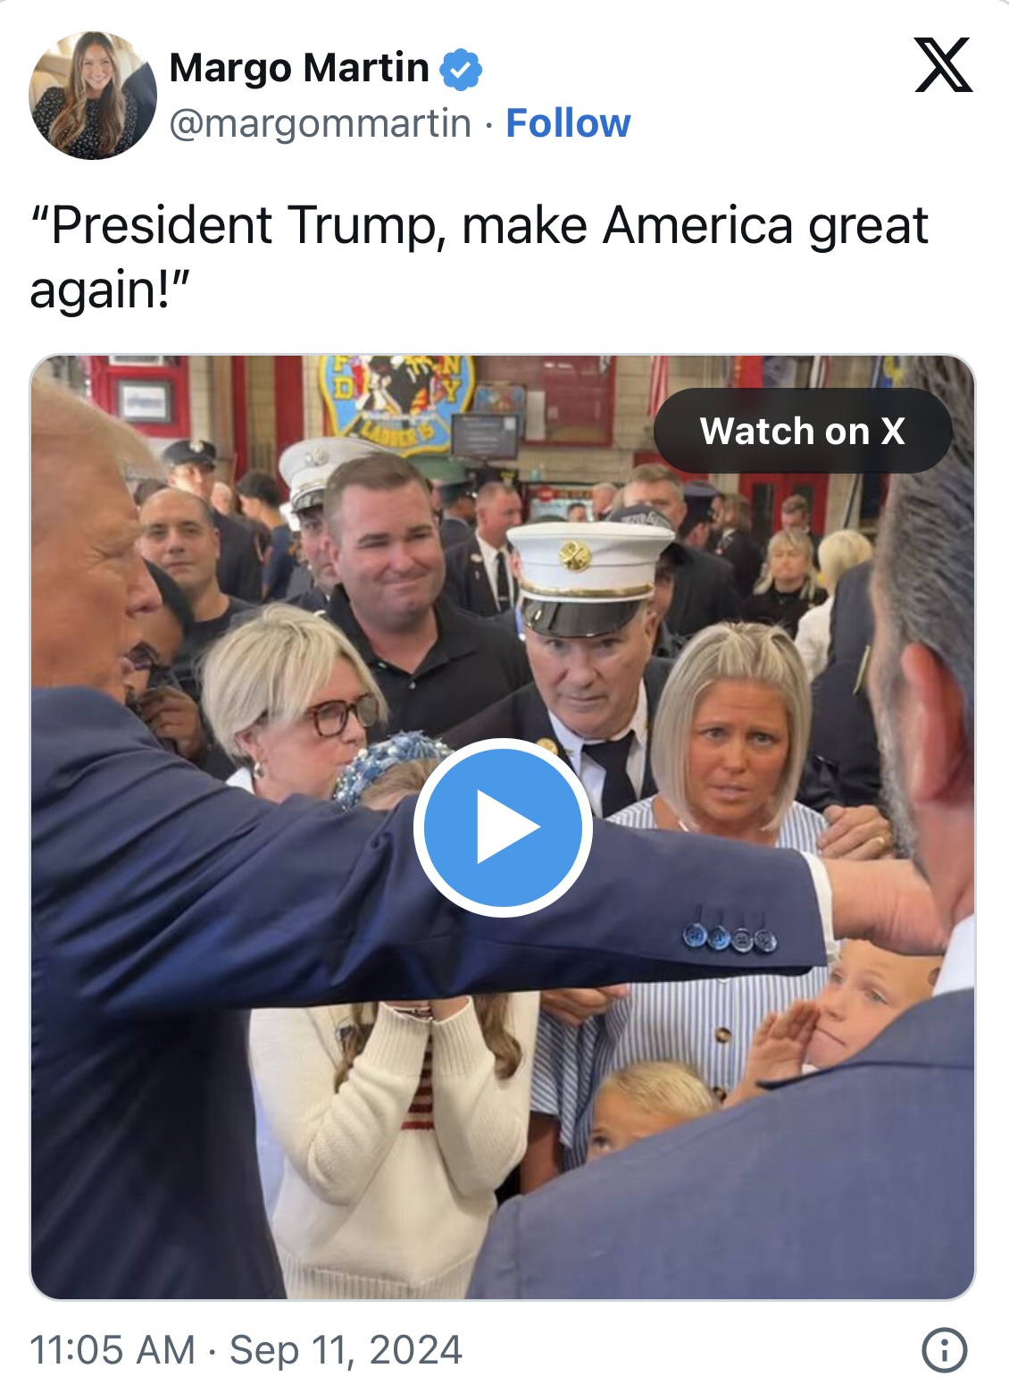1009x1385 pixels.
Task: Open the tweet info icon
Action: pos(944,1349)
